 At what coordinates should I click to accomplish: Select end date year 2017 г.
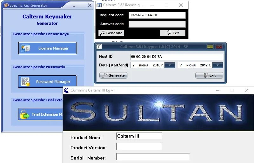(x=205, y=65)
